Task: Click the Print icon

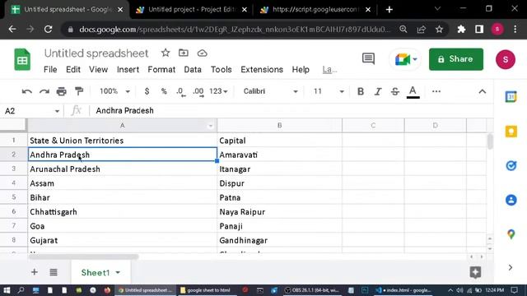Action: [62, 91]
